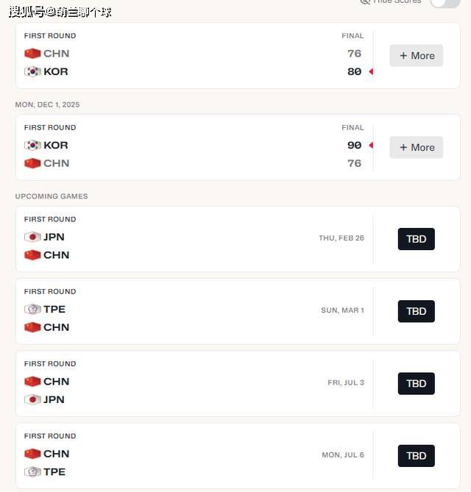This screenshot has height=492, width=471.
Task: Click the China flag in the Feb 26 game
Action: click(32, 255)
